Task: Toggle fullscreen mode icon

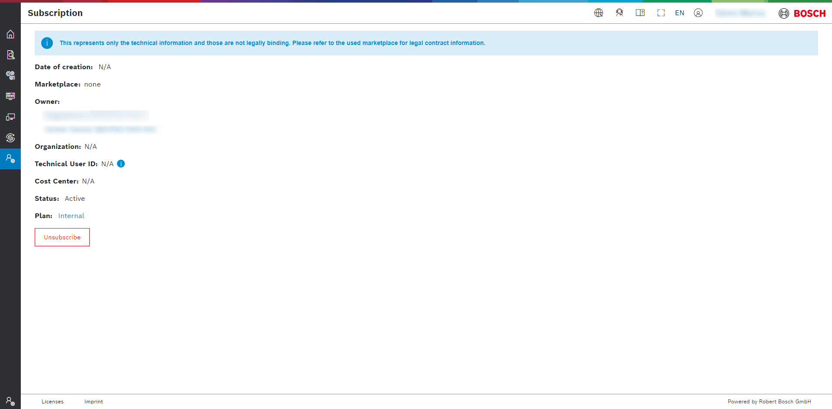Action: 661,13
